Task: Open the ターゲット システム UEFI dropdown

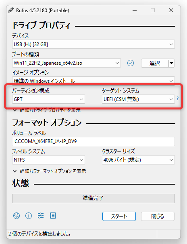Action: (x=138, y=99)
